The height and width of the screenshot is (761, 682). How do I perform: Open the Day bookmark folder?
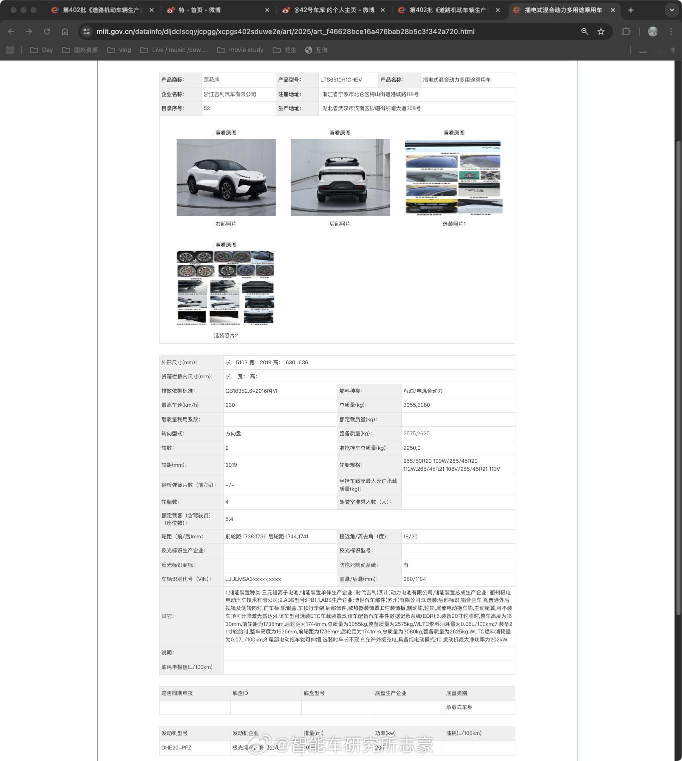coord(42,50)
